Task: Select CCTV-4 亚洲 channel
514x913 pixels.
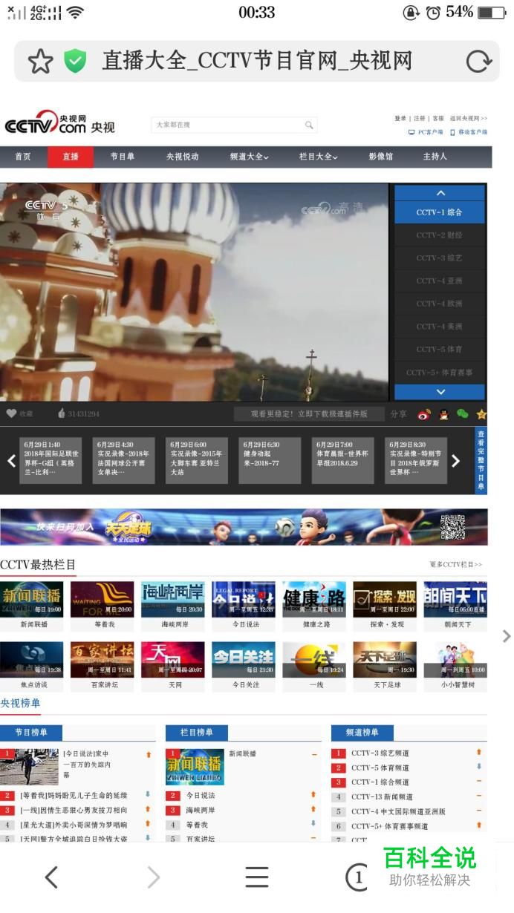Action: [439, 281]
